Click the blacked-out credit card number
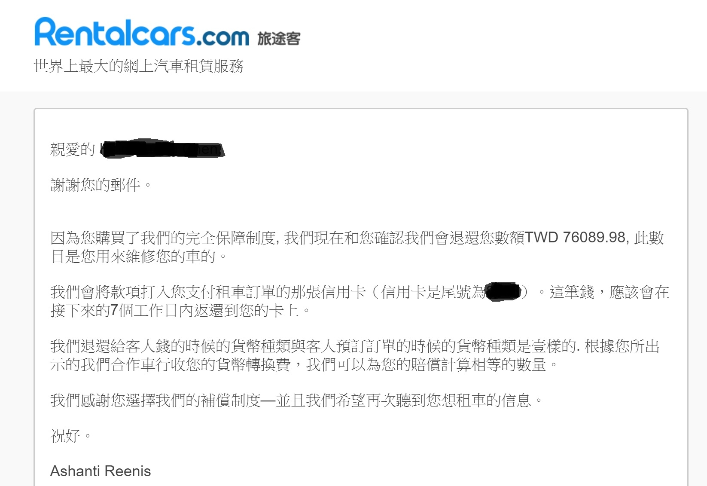The width and height of the screenshot is (707, 486). pos(503,292)
